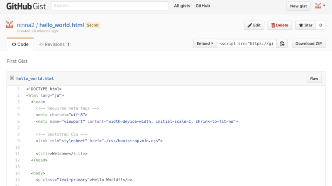The width and height of the screenshot is (332, 186).
Task: Click the 'Required meta tags' comment line
Action: pyautogui.click(x=67, y=108)
